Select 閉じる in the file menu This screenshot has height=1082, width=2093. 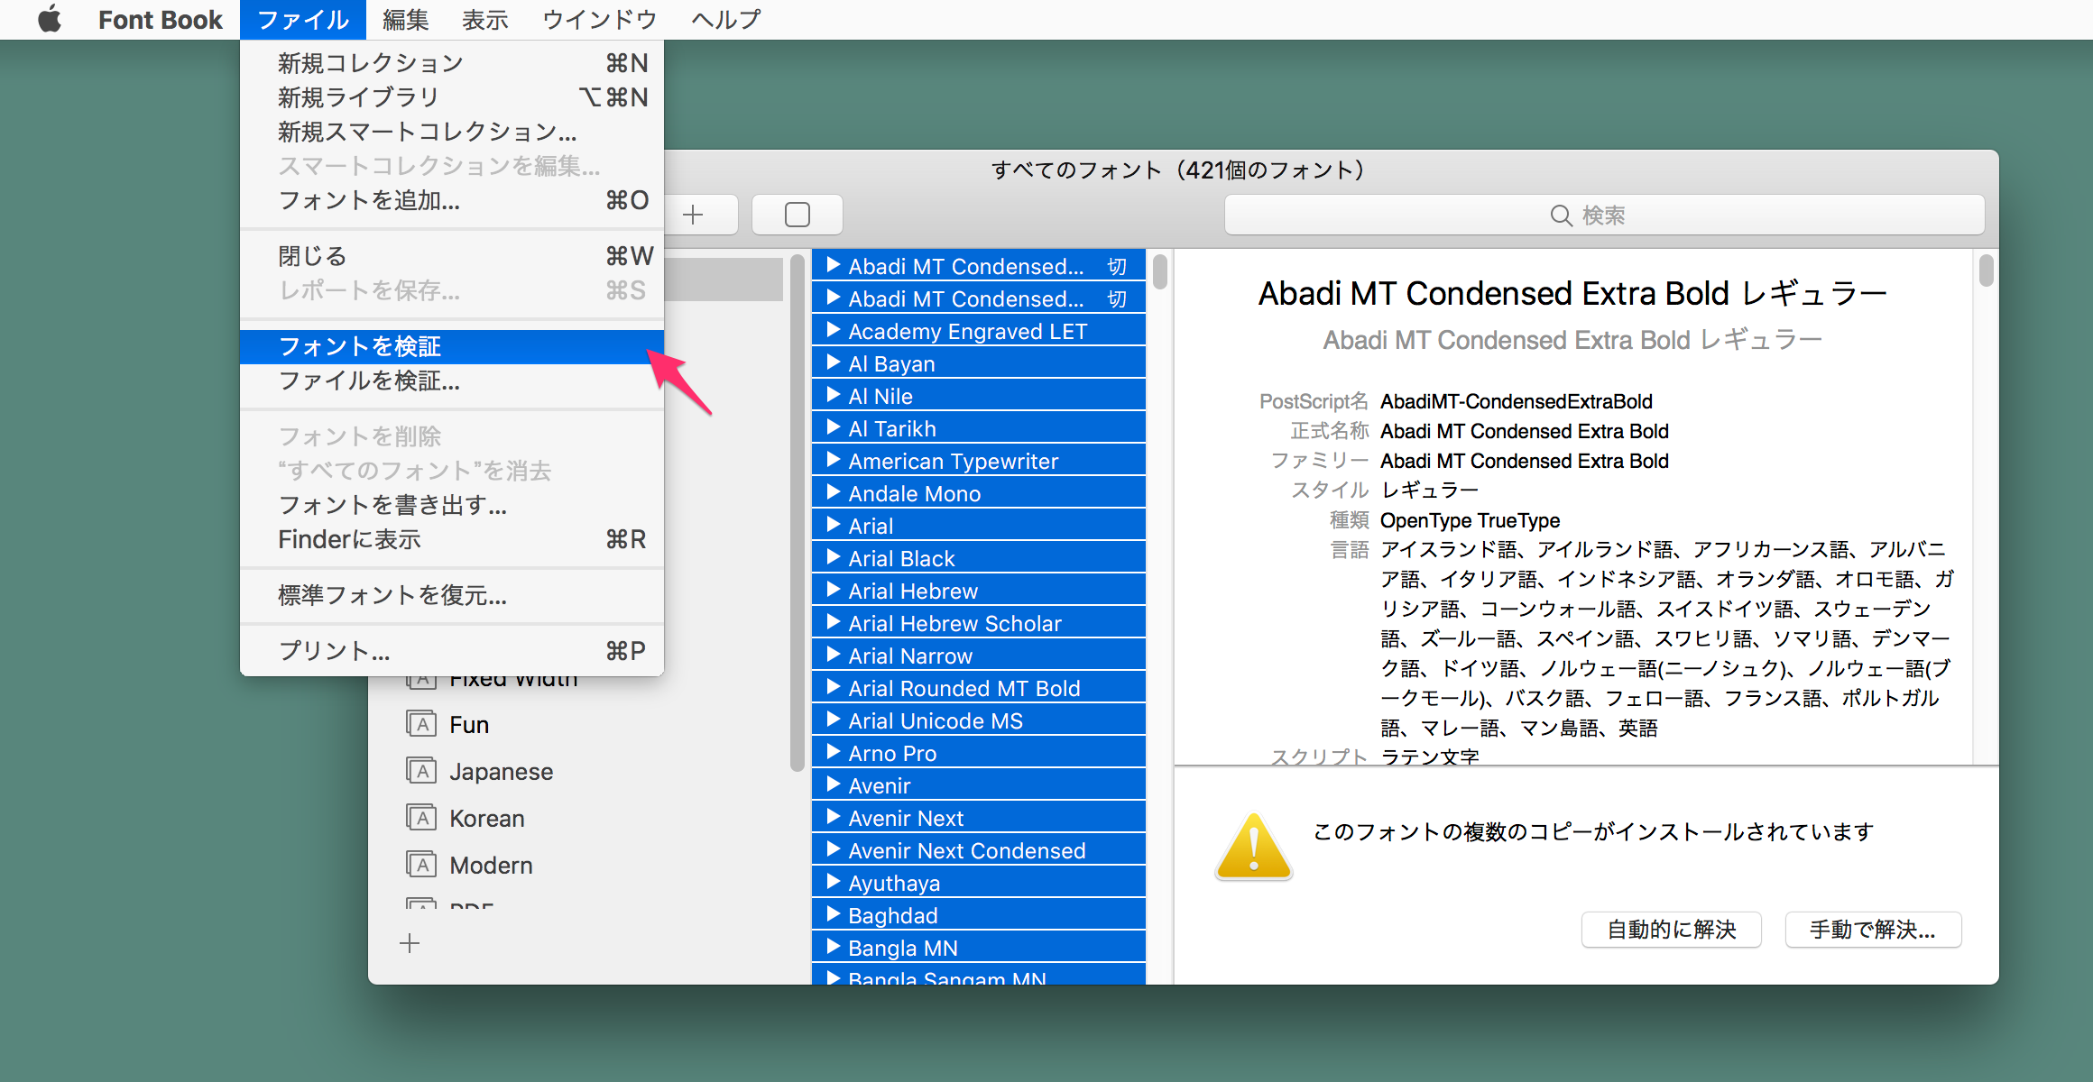pyautogui.click(x=452, y=256)
